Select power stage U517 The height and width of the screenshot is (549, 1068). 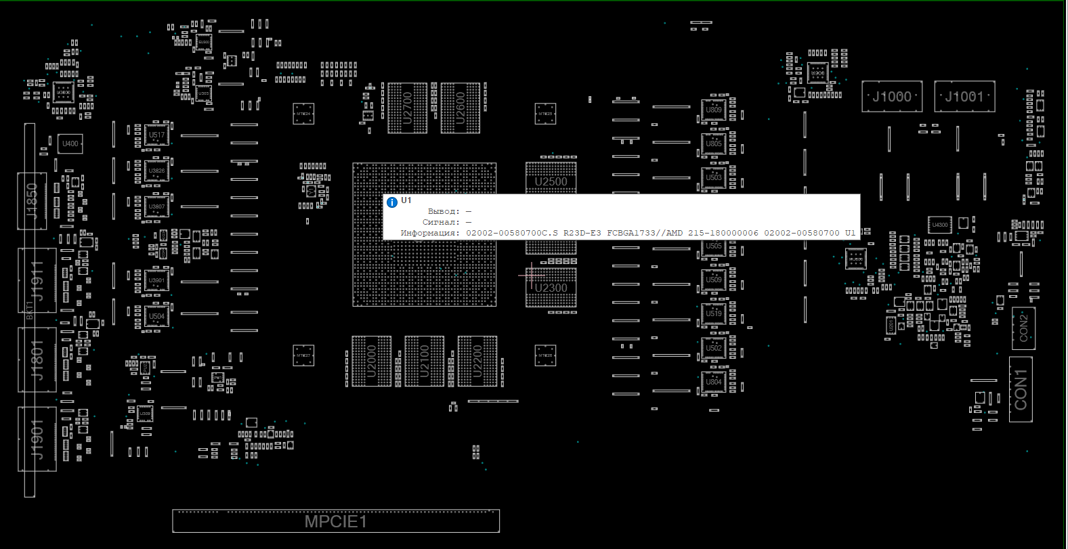[x=156, y=135]
